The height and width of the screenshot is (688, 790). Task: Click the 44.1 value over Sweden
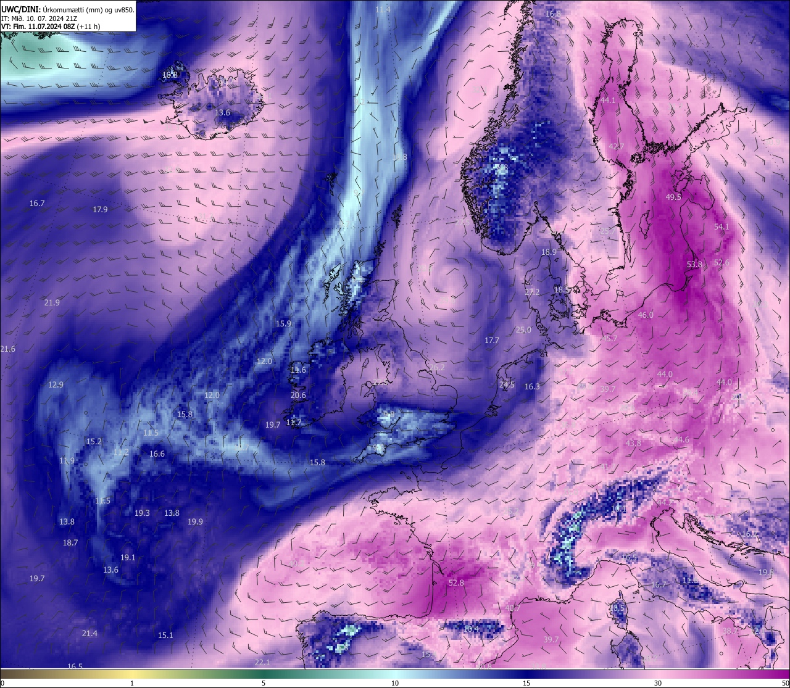(609, 100)
